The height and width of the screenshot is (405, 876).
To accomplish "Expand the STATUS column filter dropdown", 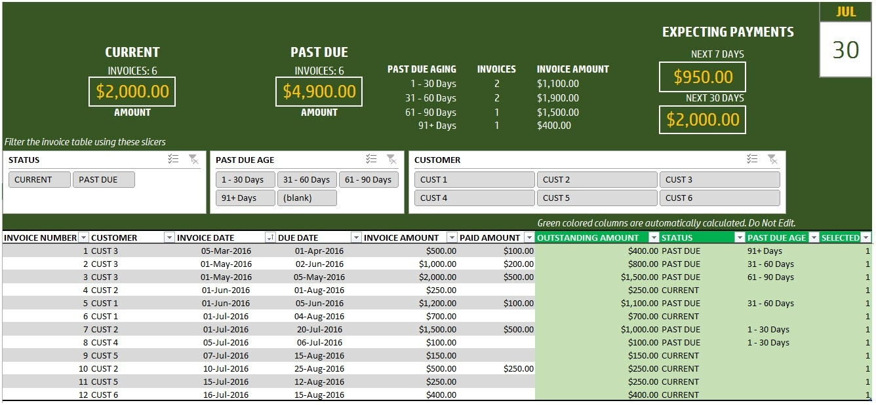I will point(739,238).
